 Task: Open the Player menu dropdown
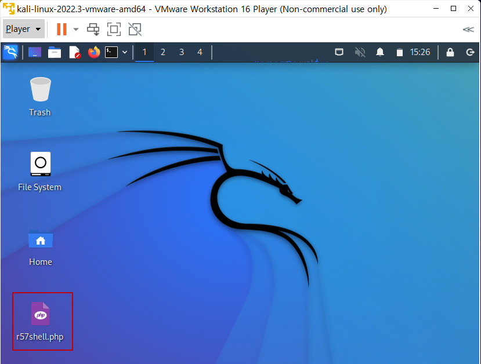(24, 29)
